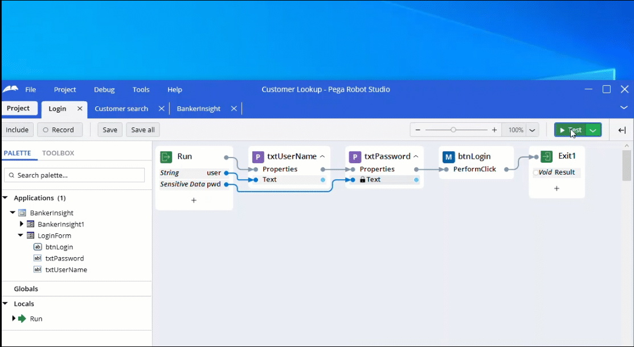
Task: Collapse the BankerInsight tree node
Action: click(x=13, y=213)
